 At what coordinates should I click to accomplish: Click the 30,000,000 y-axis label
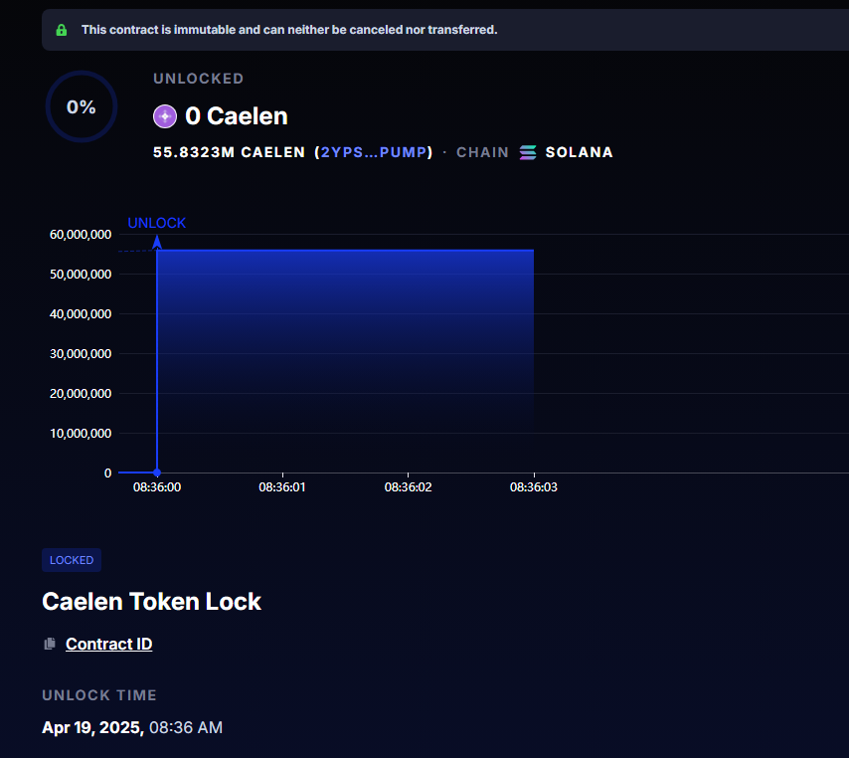81,354
